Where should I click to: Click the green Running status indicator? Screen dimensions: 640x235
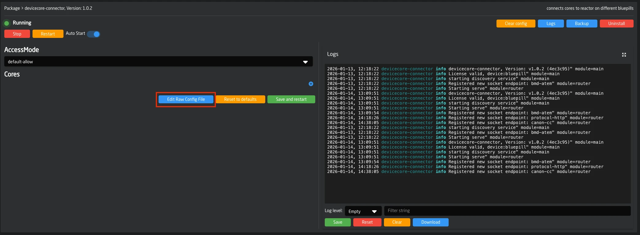6,23
